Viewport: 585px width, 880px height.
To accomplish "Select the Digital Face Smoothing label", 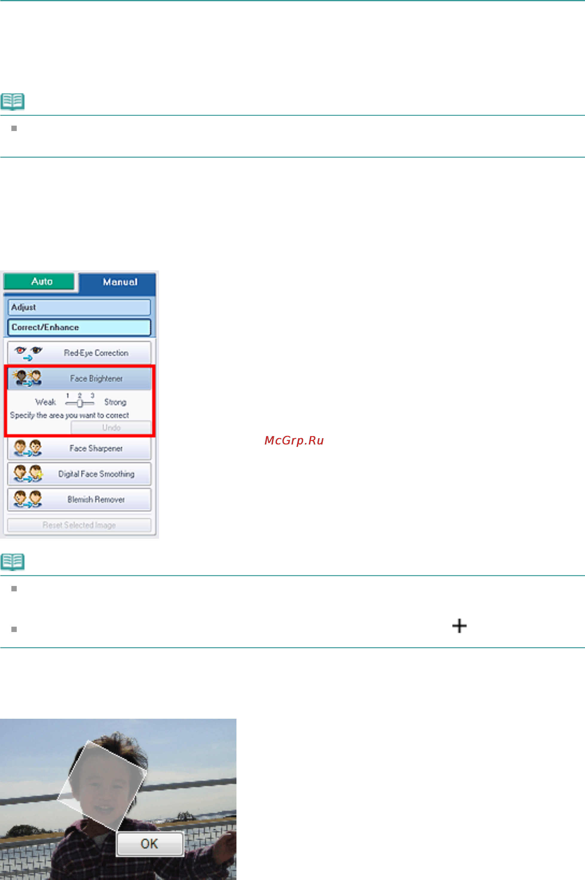I will coord(96,474).
